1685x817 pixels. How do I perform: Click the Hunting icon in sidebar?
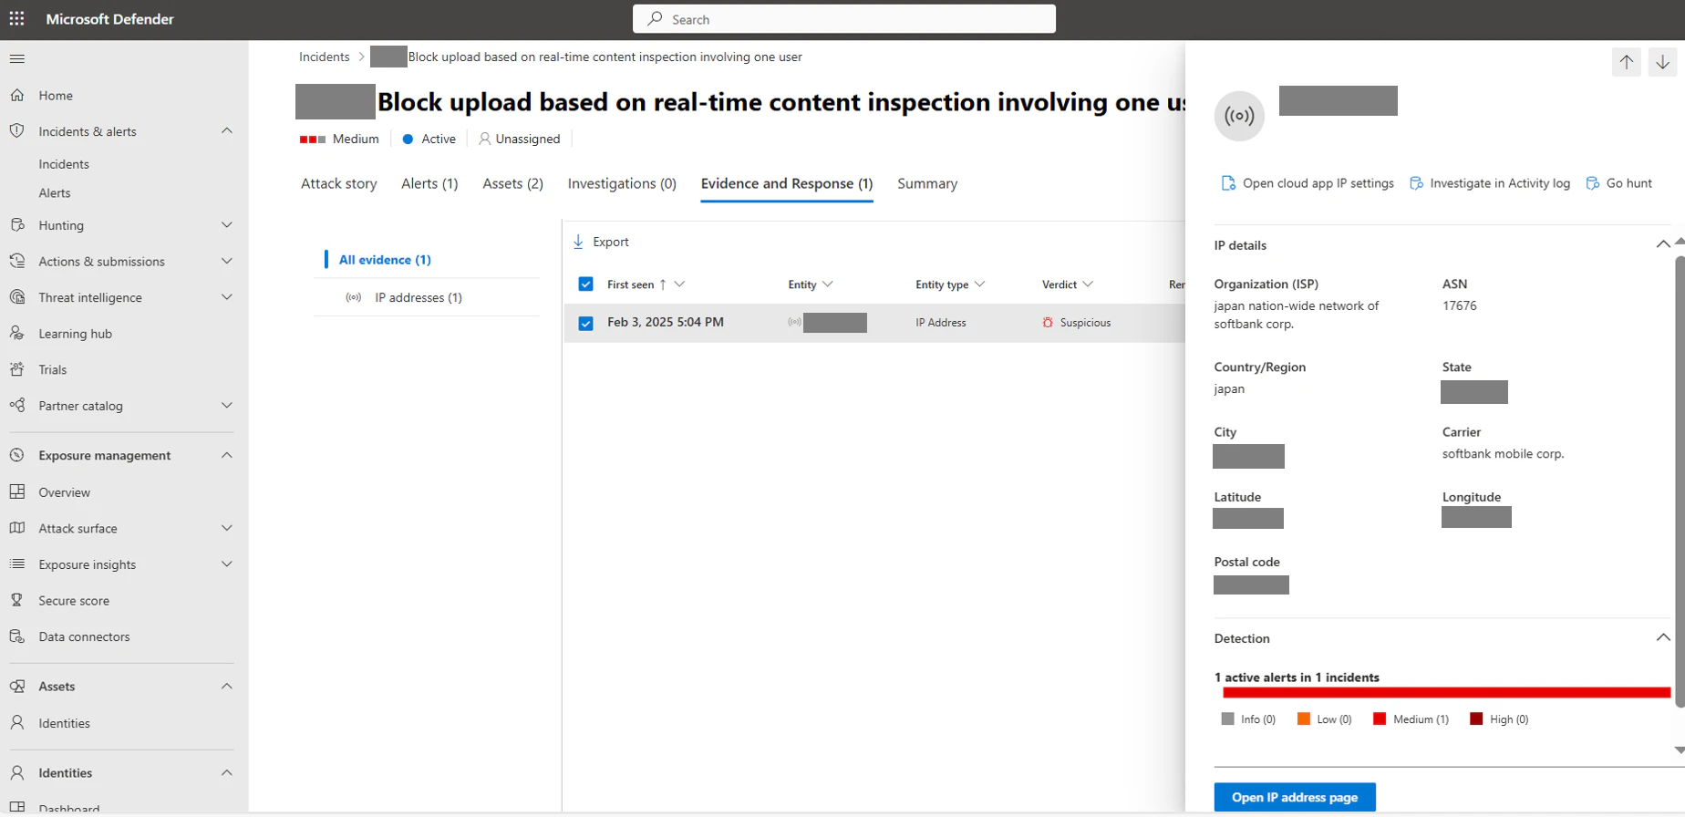tap(16, 224)
